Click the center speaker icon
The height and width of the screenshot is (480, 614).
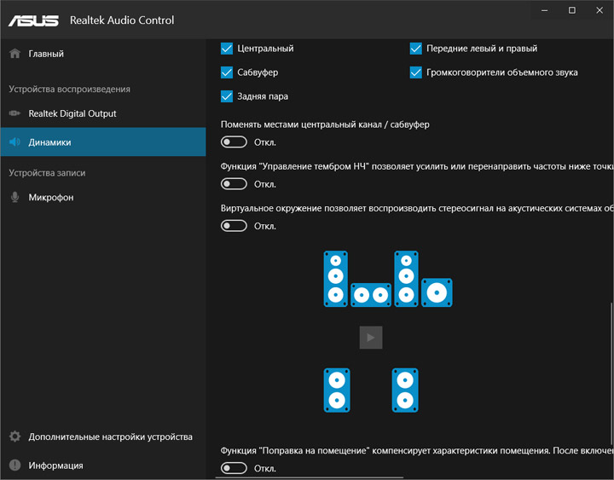tap(370, 295)
